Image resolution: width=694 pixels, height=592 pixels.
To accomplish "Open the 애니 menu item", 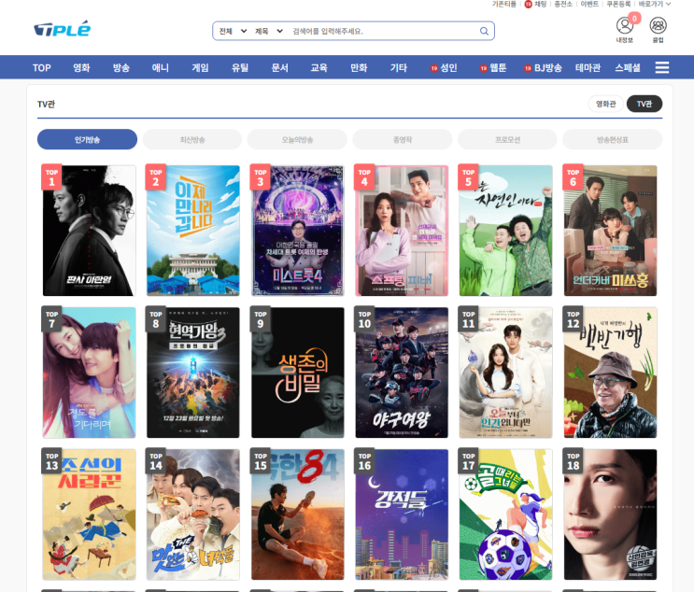I will coord(161,67).
